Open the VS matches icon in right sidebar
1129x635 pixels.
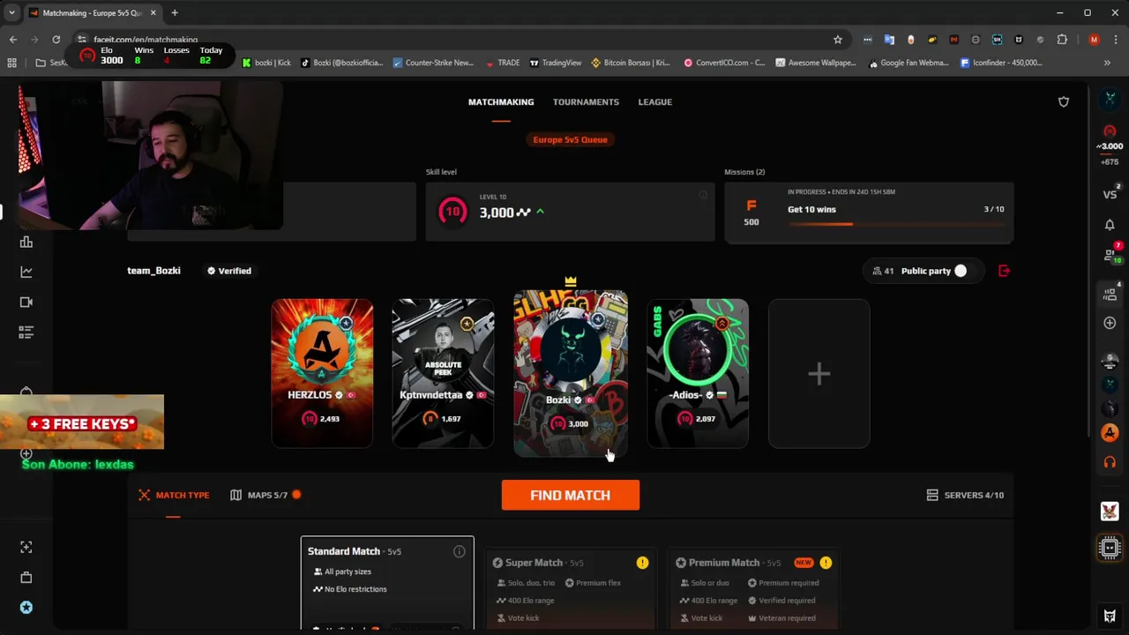1110,194
